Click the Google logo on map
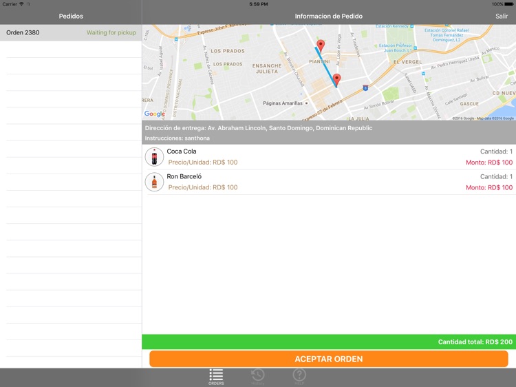This screenshot has height=387, width=516. tap(155, 114)
